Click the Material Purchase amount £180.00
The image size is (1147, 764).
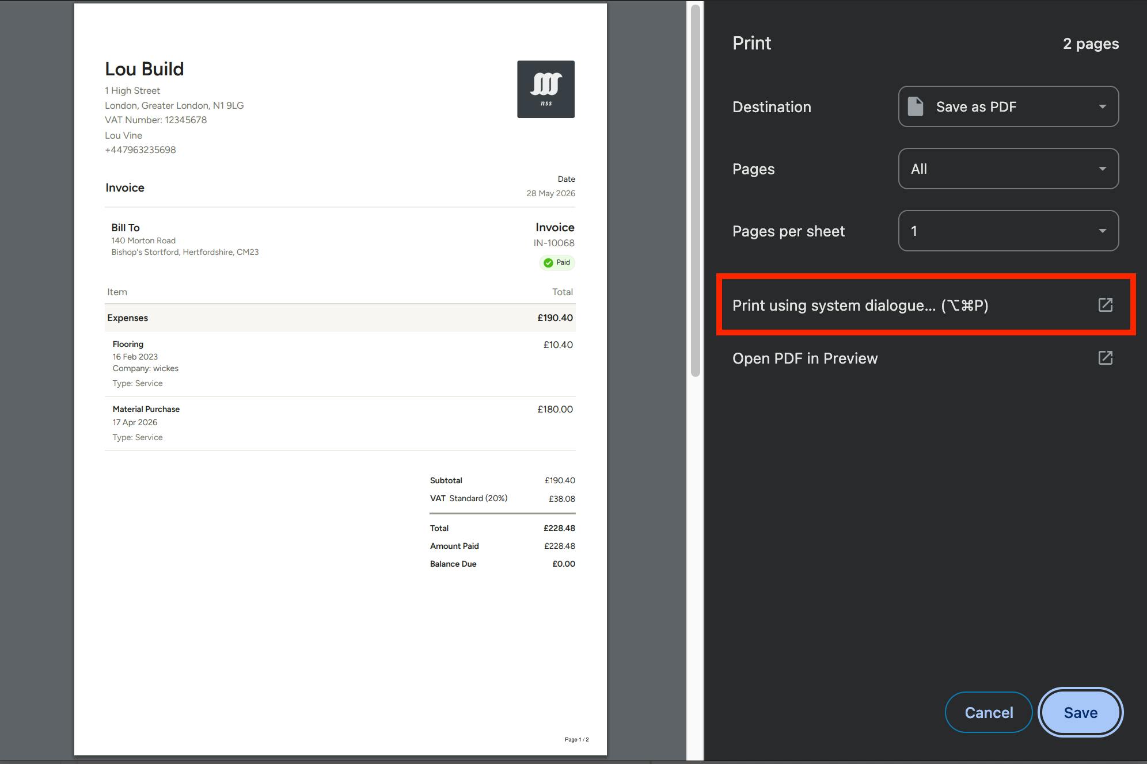point(555,409)
